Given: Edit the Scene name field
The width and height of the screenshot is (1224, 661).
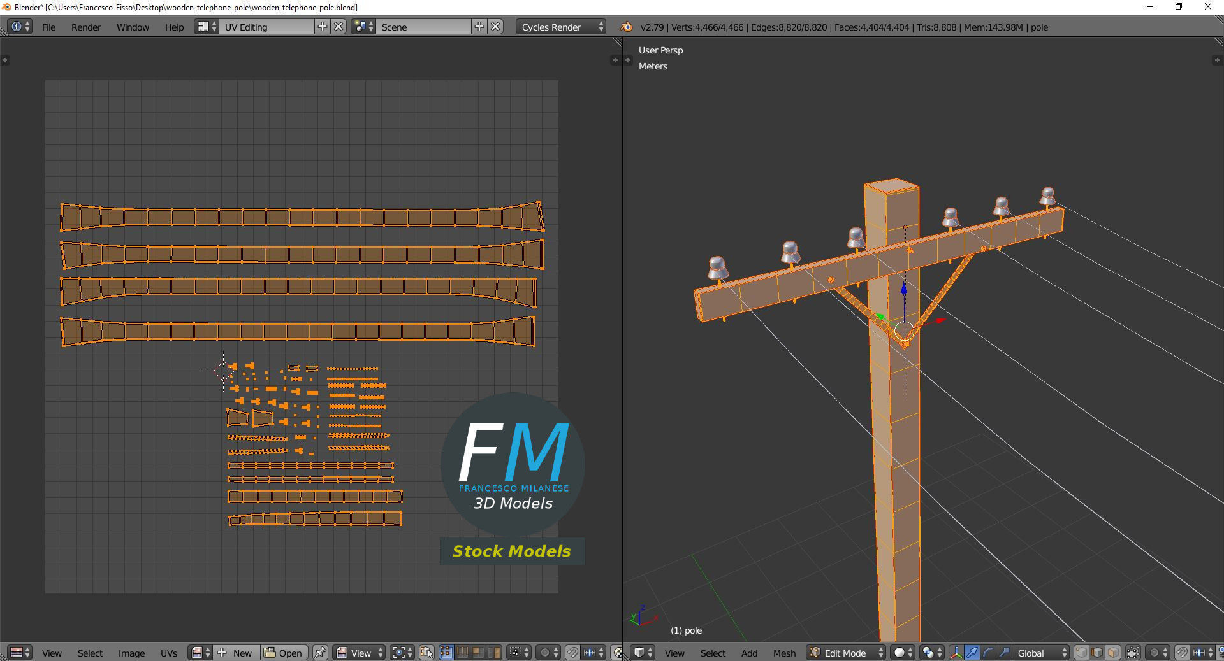Looking at the screenshot, I should 425,27.
